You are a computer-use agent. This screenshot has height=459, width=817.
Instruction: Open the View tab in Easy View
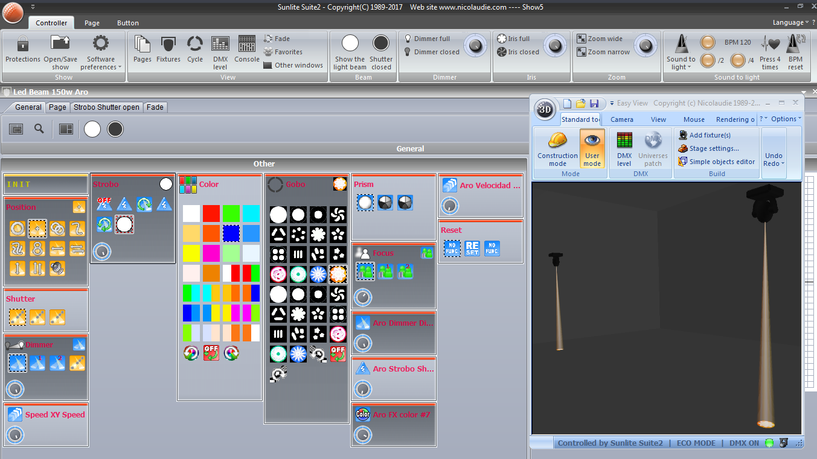tap(659, 119)
